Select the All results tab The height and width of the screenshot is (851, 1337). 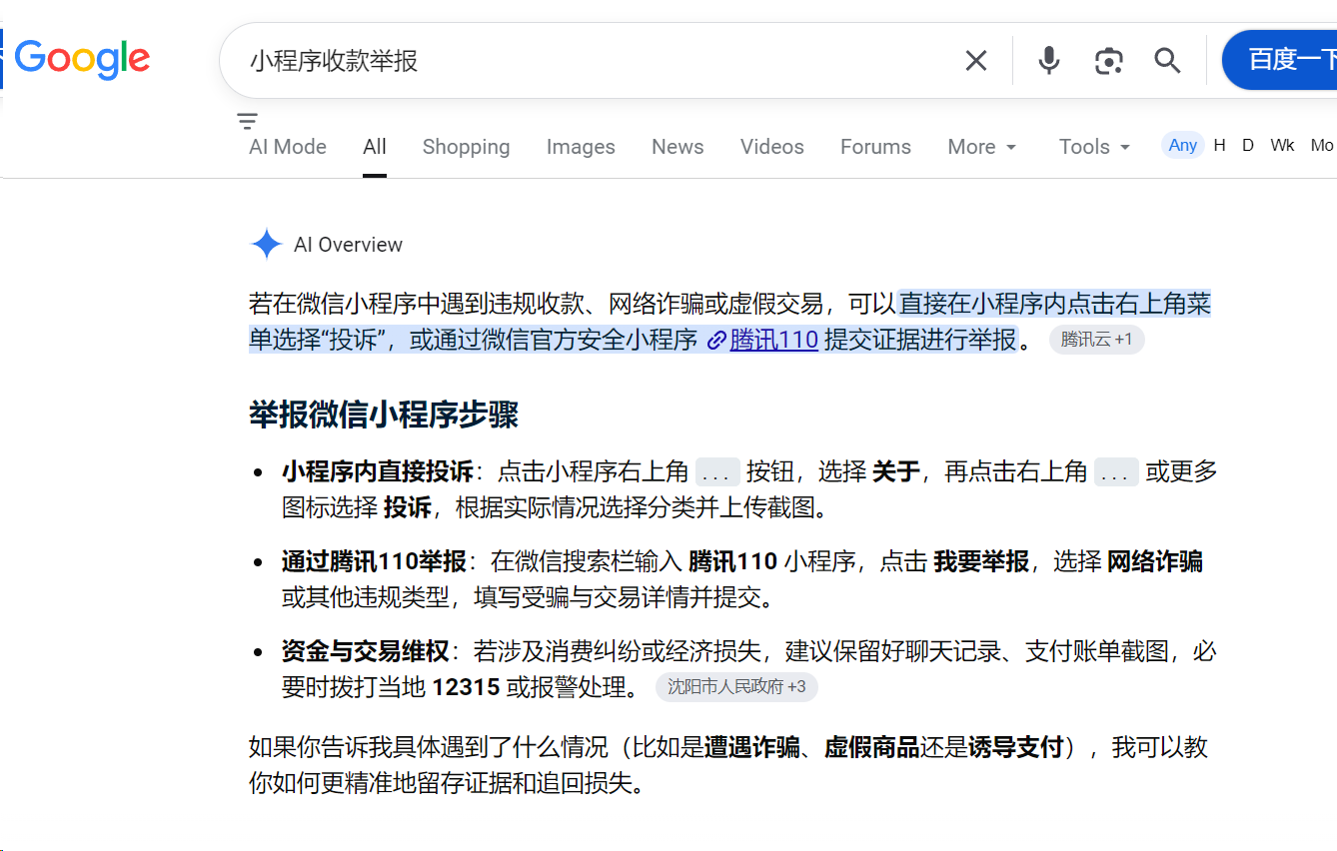(x=375, y=147)
